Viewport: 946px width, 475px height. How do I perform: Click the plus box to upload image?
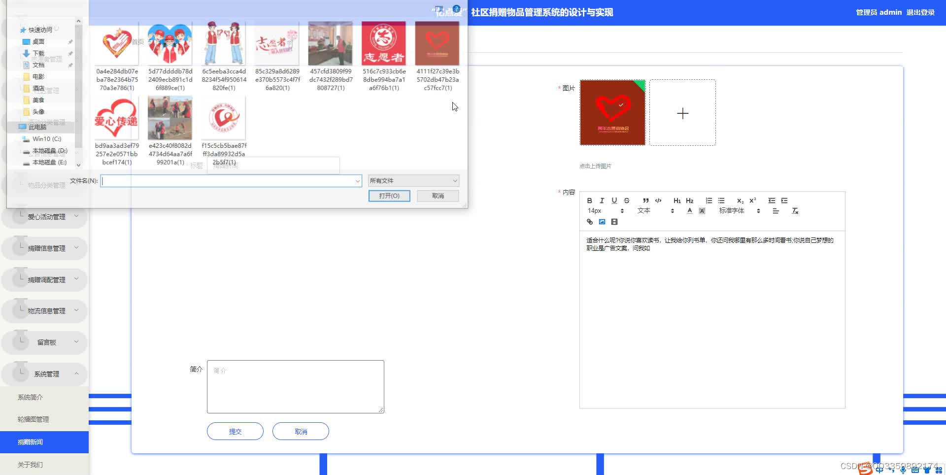coord(682,113)
